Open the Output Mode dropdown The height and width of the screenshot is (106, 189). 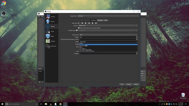point(107,16)
